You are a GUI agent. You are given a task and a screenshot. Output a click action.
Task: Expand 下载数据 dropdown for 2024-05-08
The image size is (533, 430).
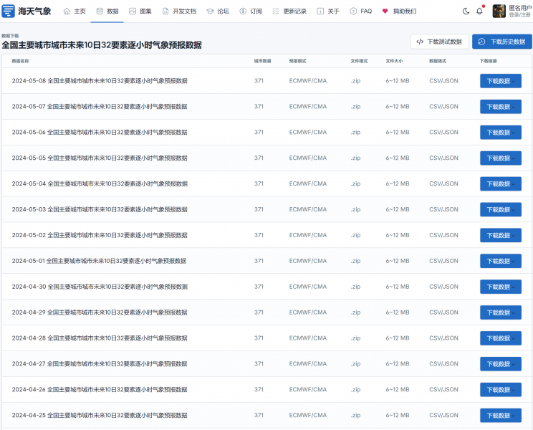[501, 81]
